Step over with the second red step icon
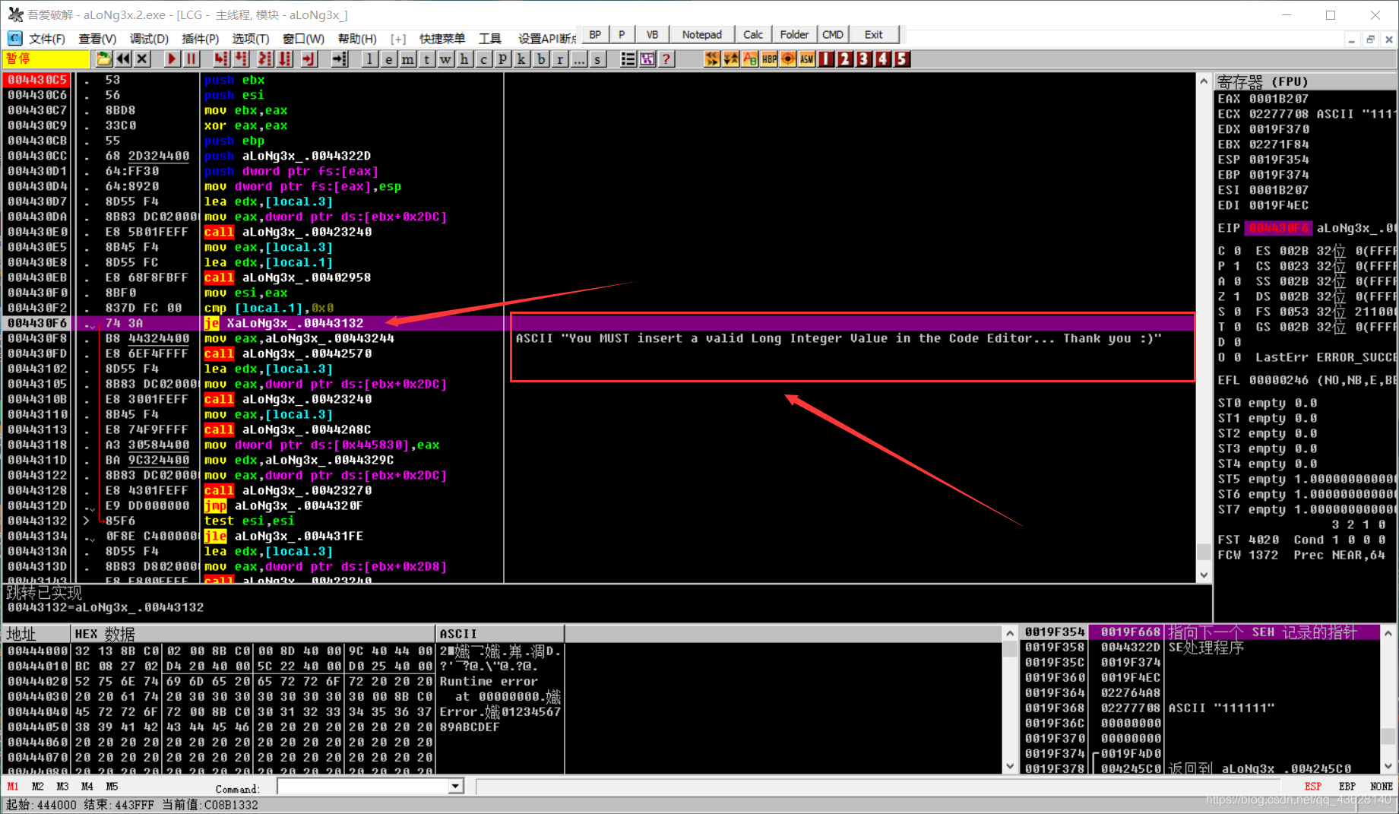 click(x=241, y=59)
